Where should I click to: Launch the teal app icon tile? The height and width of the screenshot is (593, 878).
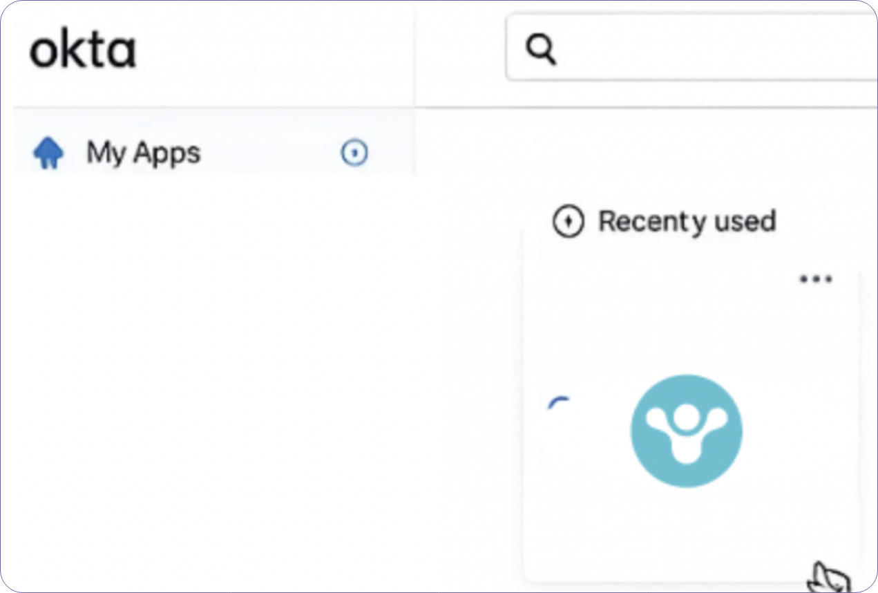point(686,431)
